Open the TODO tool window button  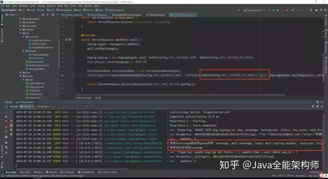click(26, 172)
